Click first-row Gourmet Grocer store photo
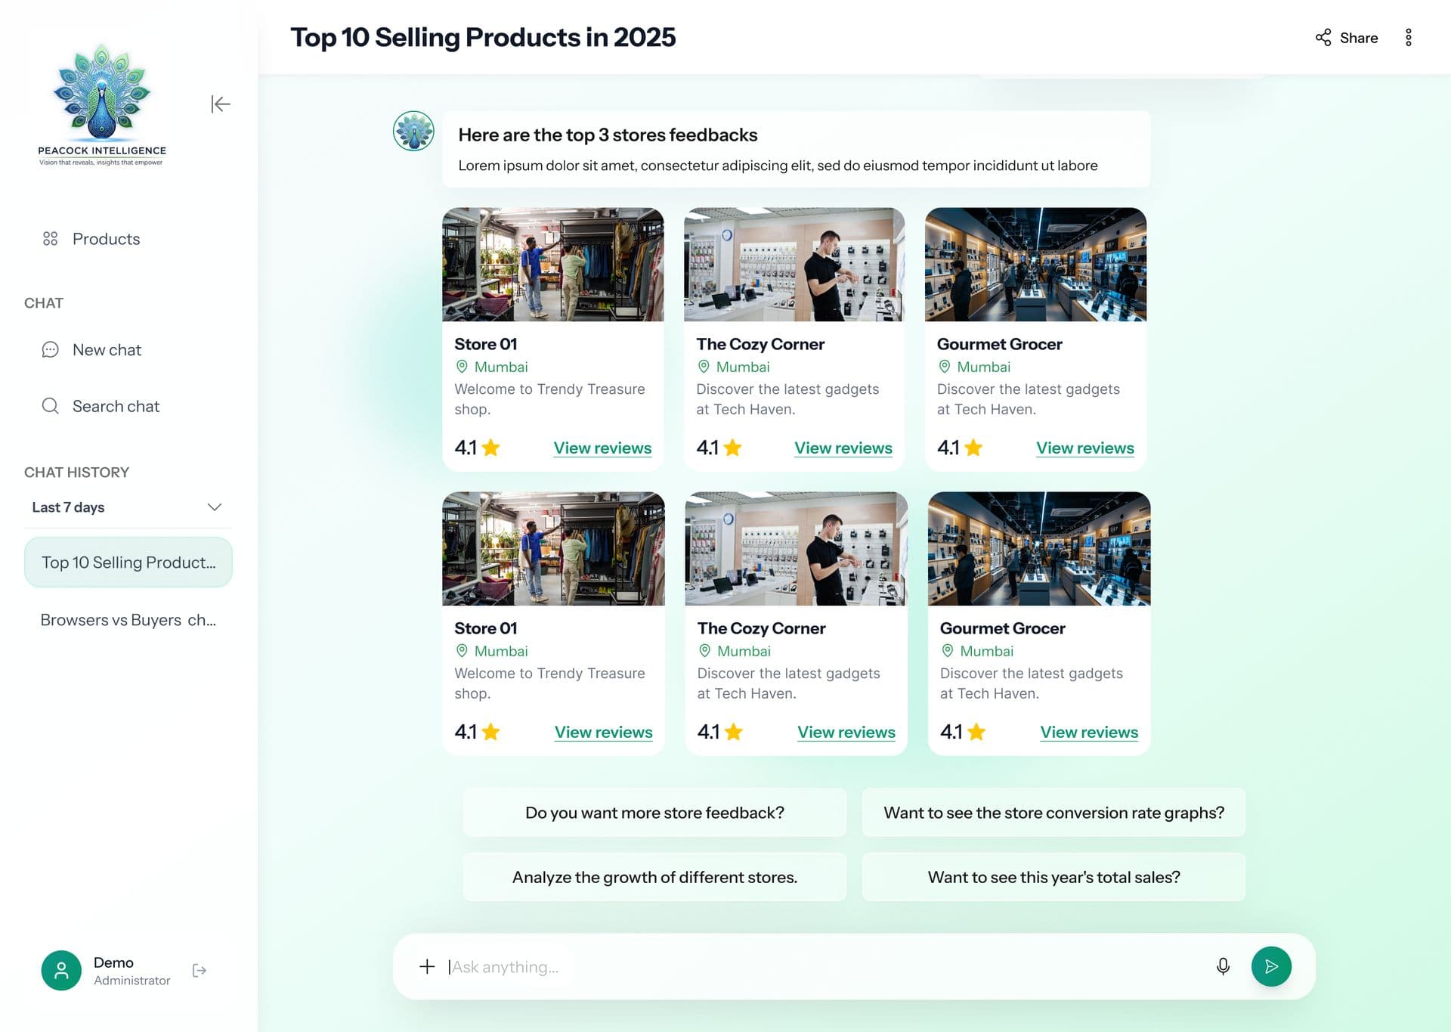The image size is (1451, 1032). coord(1035,265)
